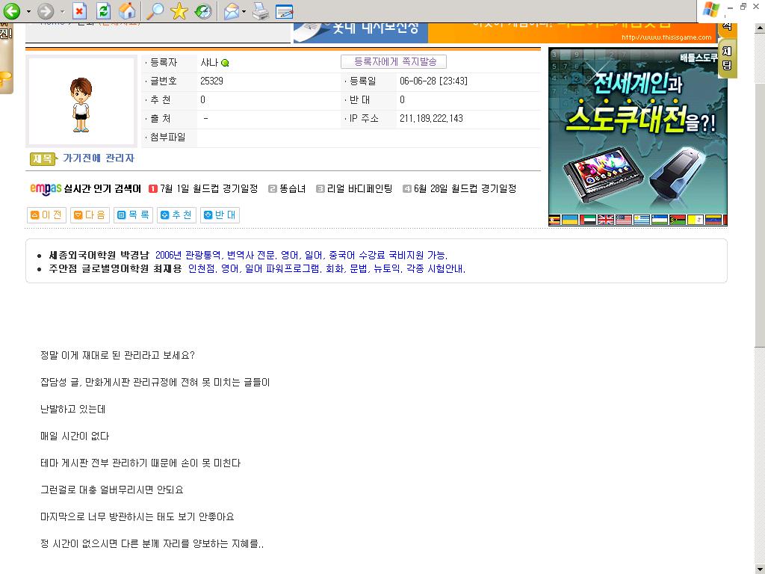
Task: Open the 인천점, 영어, 일어 파워프로그램 description link
Action: point(327,269)
